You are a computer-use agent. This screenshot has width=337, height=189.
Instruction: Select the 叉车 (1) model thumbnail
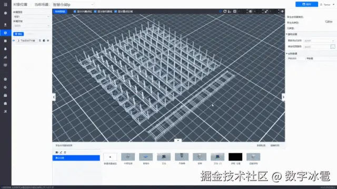217,157
